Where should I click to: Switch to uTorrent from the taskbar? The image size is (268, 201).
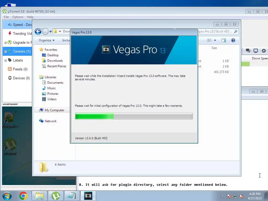pyautogui.click(x=56, y=196)
